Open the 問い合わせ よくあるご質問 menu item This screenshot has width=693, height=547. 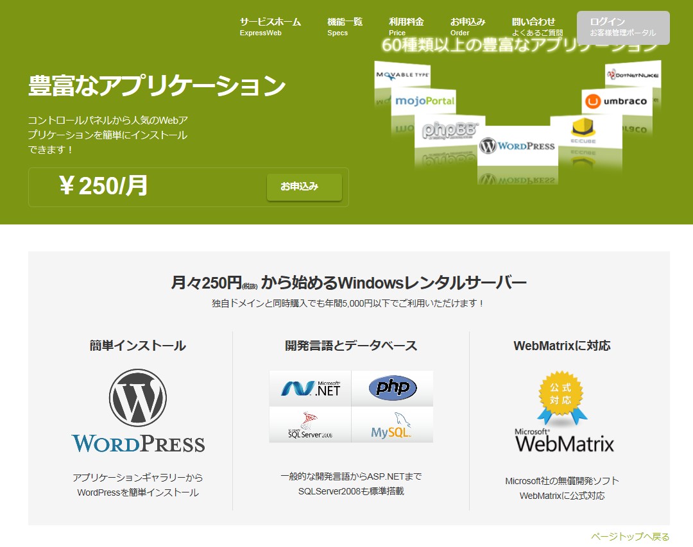point(537,26)
